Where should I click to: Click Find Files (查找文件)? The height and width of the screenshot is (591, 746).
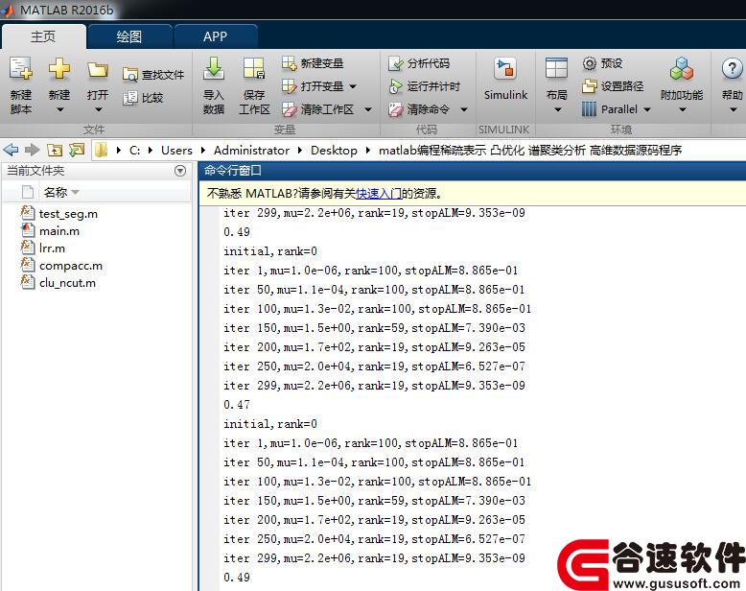click(153, 74)
